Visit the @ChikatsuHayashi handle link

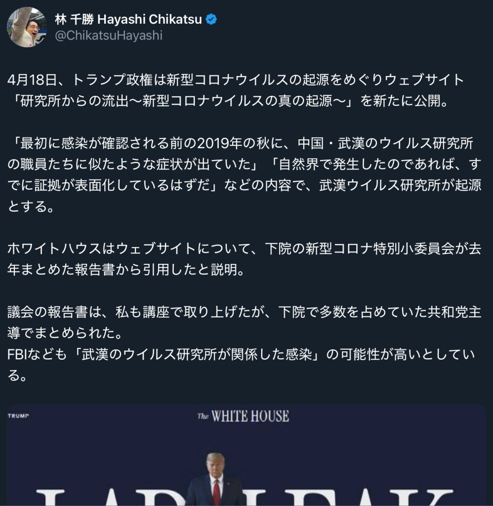coord(109,36)
